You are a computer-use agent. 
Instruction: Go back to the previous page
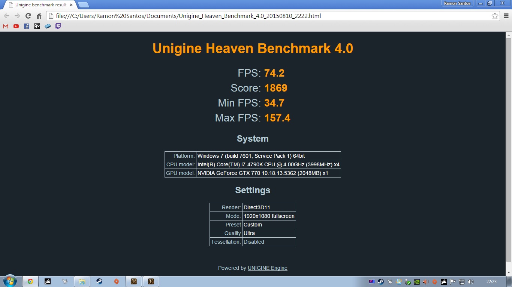7,16
